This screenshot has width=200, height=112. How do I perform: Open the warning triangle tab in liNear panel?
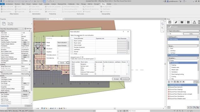click(x=194, y=22)
